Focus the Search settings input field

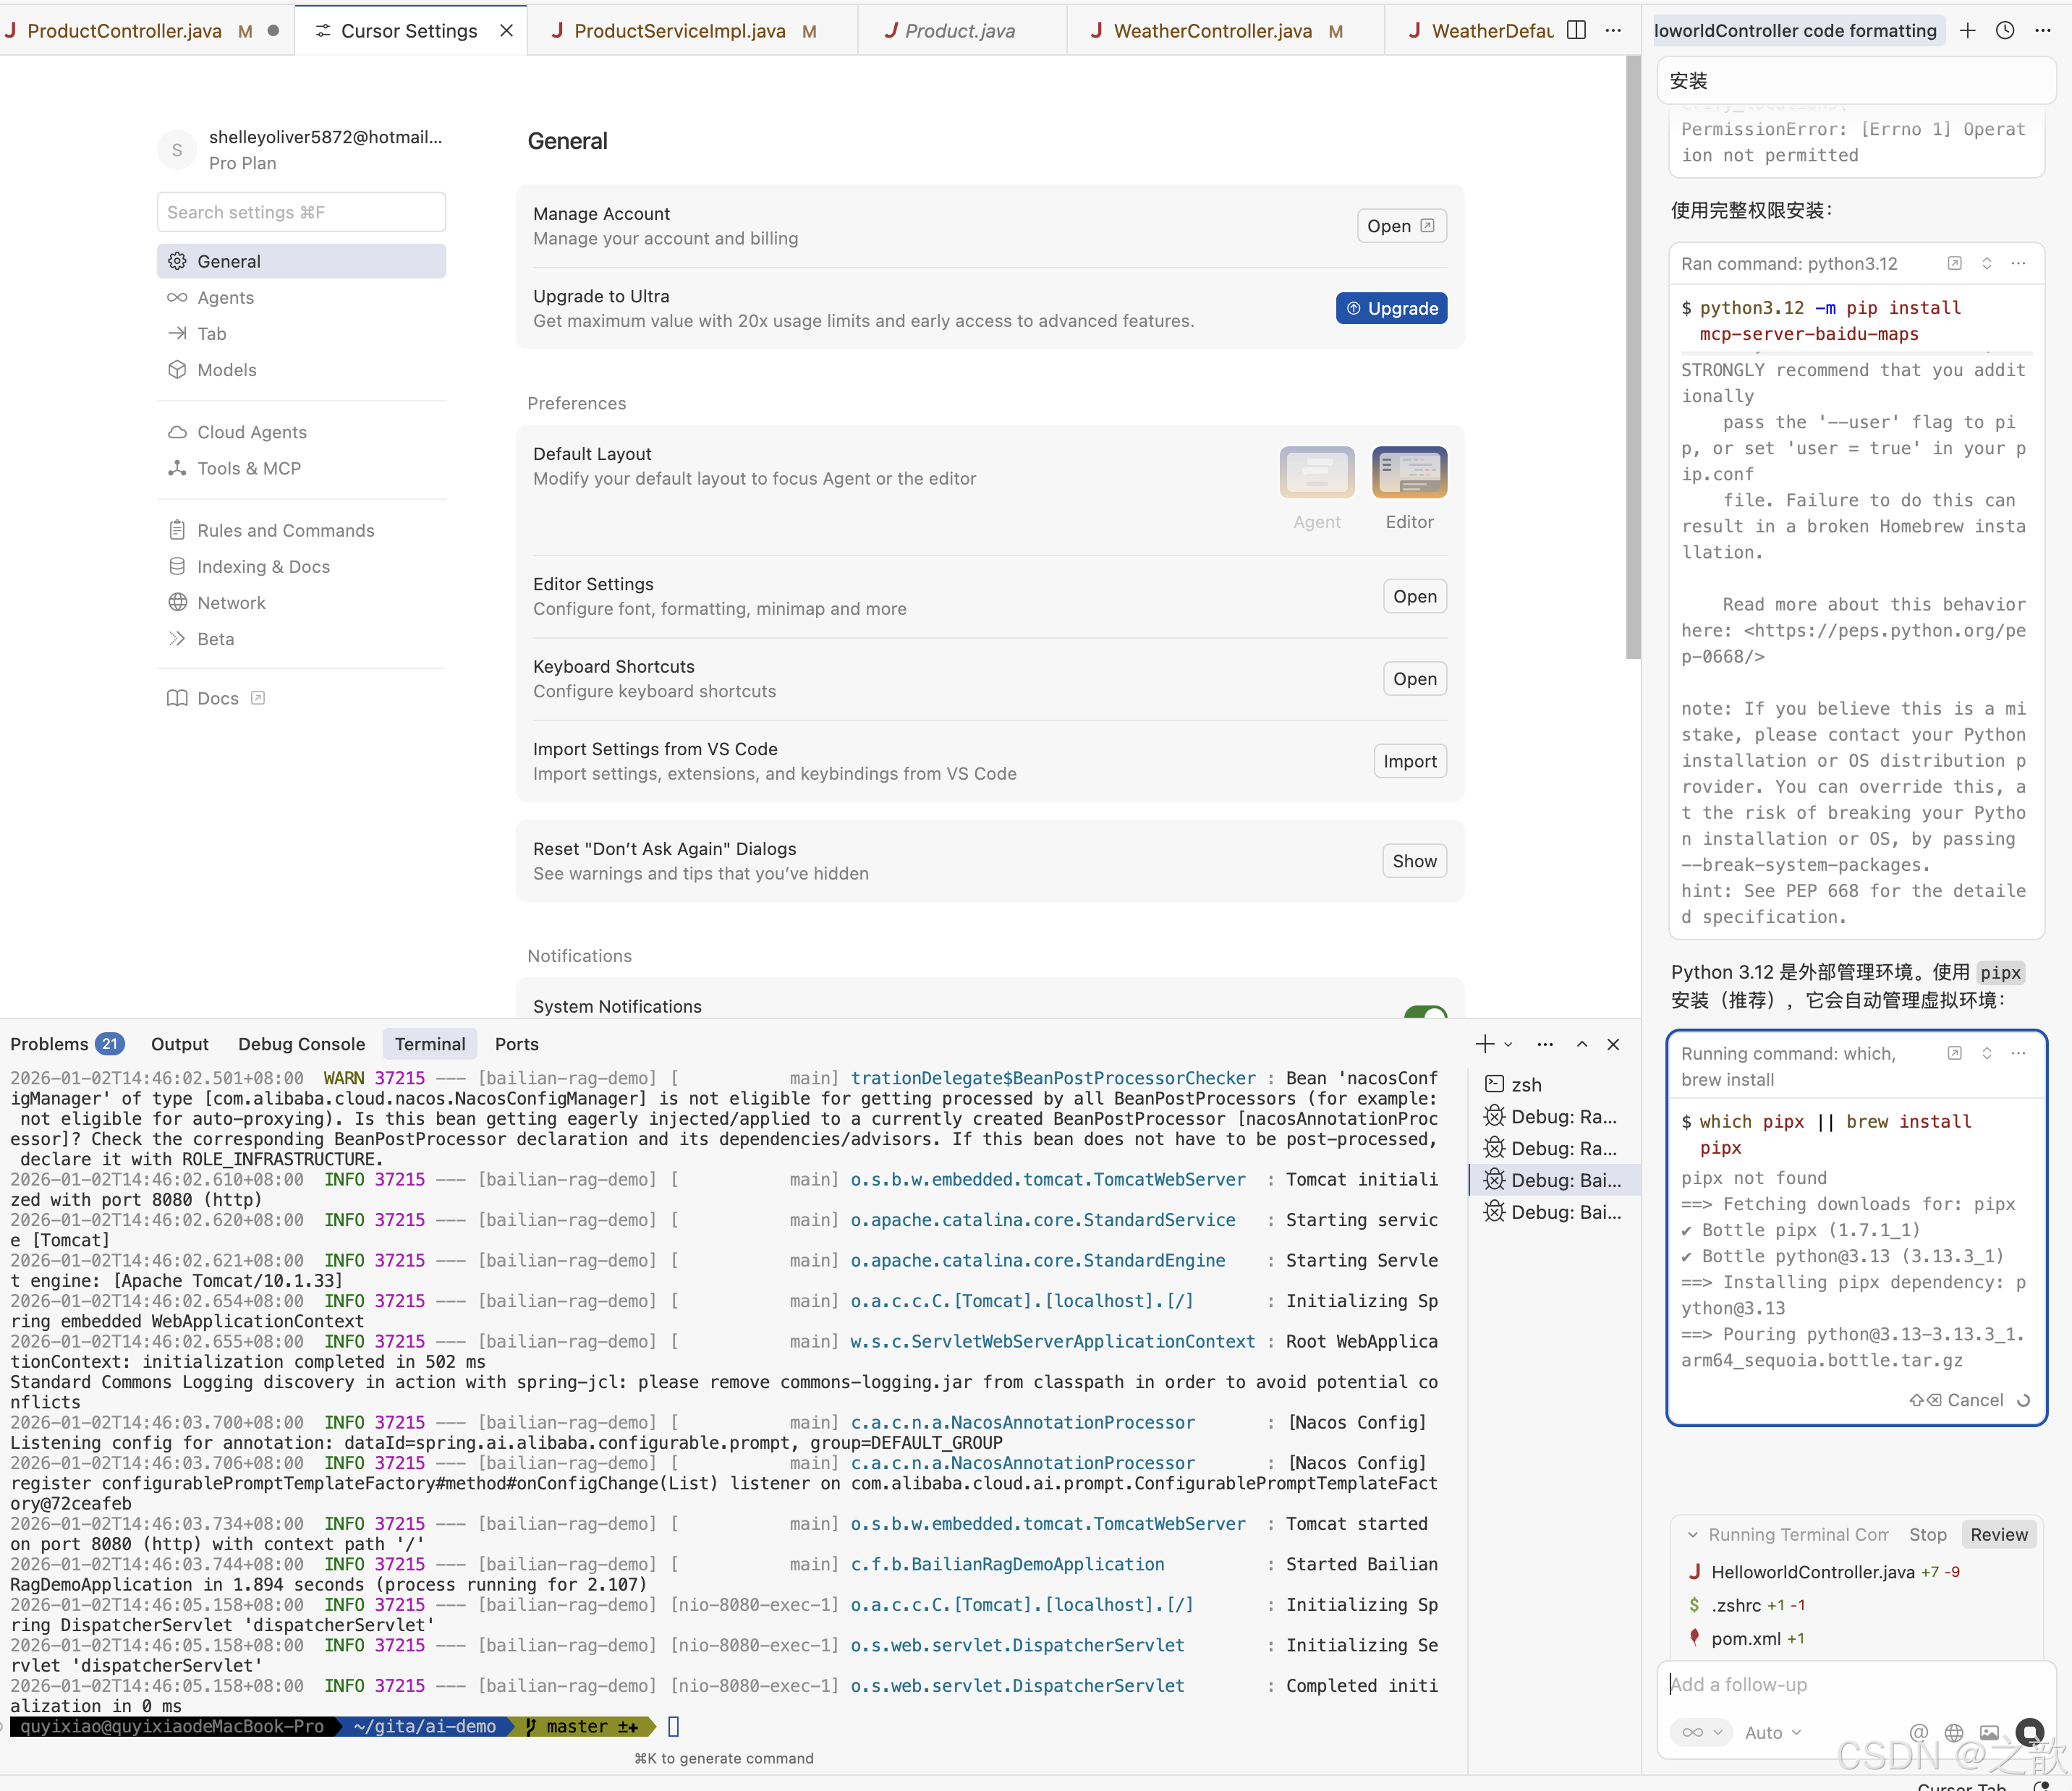(x=301, y=212)
